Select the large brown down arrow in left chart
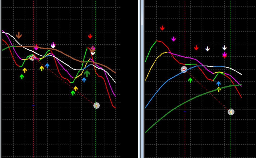256x158 pixels. (x=19, y=35)
